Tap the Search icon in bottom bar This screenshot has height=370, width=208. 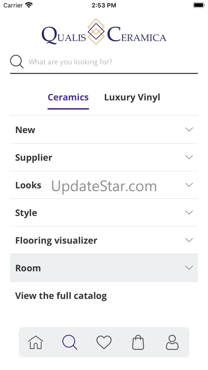coord(70,342)
